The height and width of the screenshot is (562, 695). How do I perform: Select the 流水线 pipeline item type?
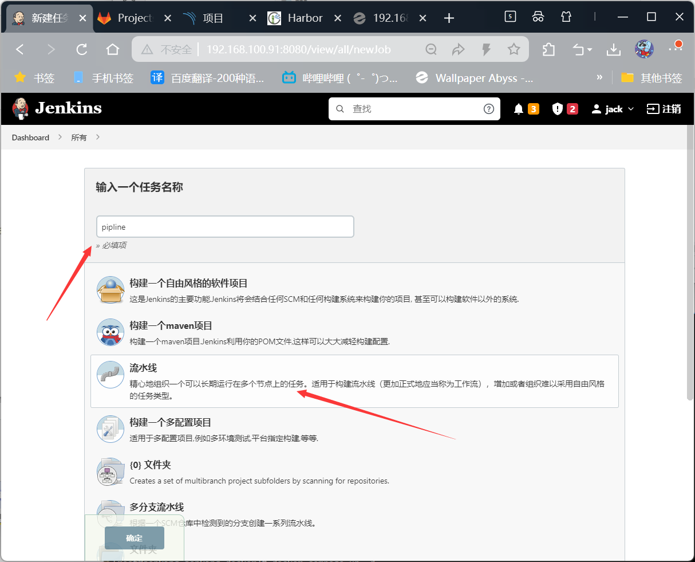[355, 381]
